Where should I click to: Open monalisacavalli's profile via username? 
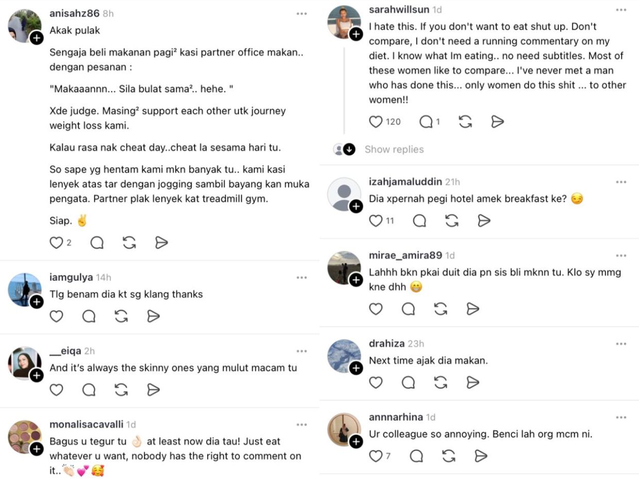point(86,424)
